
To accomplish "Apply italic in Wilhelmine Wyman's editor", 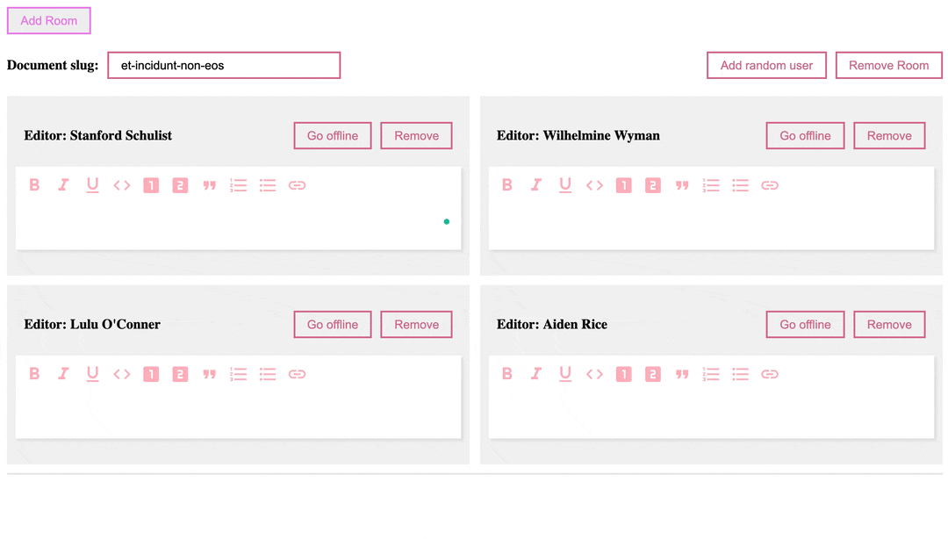I will coord(536,185).
